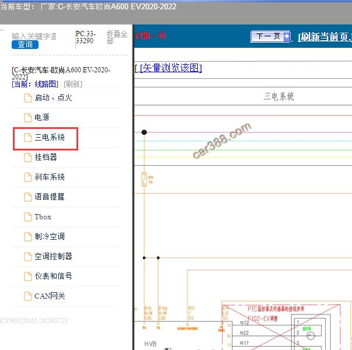Click the vehicle title [C-长安汽车-欧尚A600 EV-2020-2022]
This screenshot has width=352, height=350.
(x=61, y=73)
